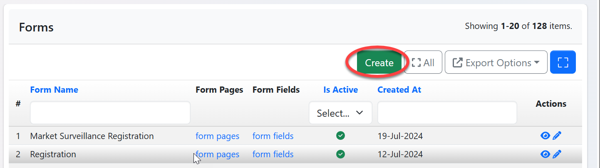Click pencil edit icon for Registration row
This screenshot has width=600, height=168.
pyautogui.click(x=557, y=154)
